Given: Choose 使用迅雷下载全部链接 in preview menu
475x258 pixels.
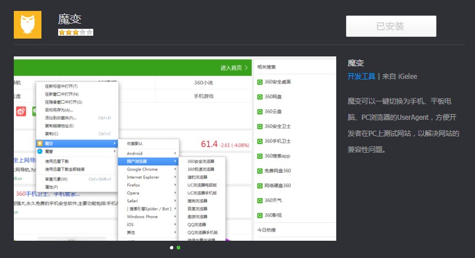Looking at the screenshot, I should pyautogui.click(x=65, y=169).
